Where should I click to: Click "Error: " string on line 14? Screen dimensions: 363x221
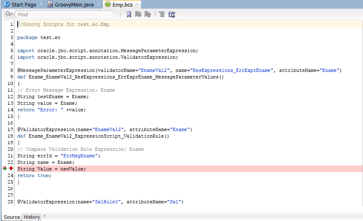[50, 110]
